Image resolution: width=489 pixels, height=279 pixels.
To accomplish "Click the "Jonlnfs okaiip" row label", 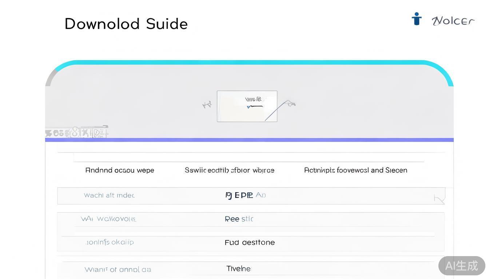I will click(110, 242).
